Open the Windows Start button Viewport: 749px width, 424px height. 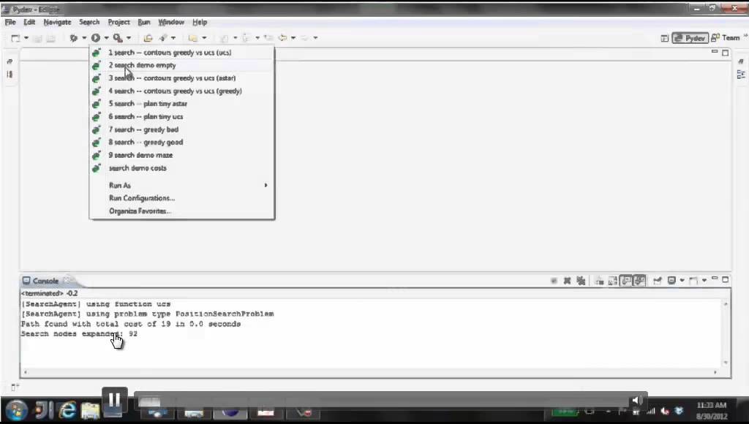tap(16, 410)
